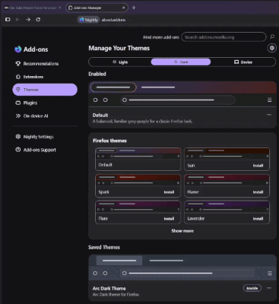Screen dimensions: 279x304
Task: Open On-device AI in the sidebar
Action: [x=45, y=116]
